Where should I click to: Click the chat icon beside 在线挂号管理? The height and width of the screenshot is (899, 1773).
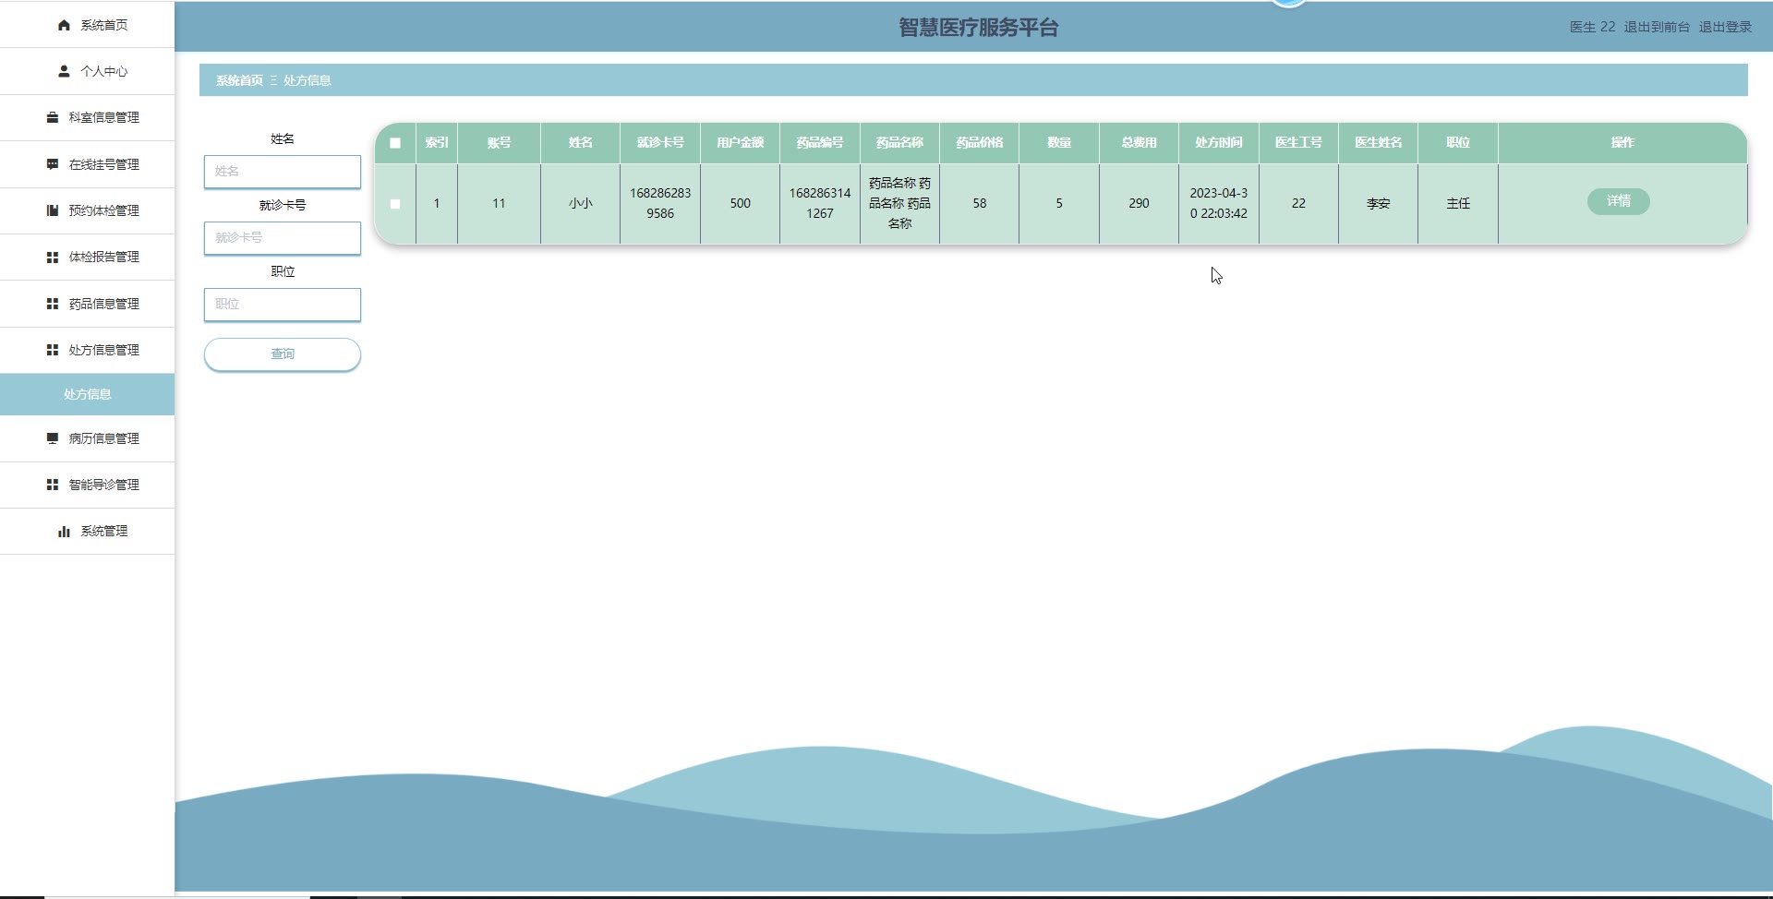pos(53,164)
